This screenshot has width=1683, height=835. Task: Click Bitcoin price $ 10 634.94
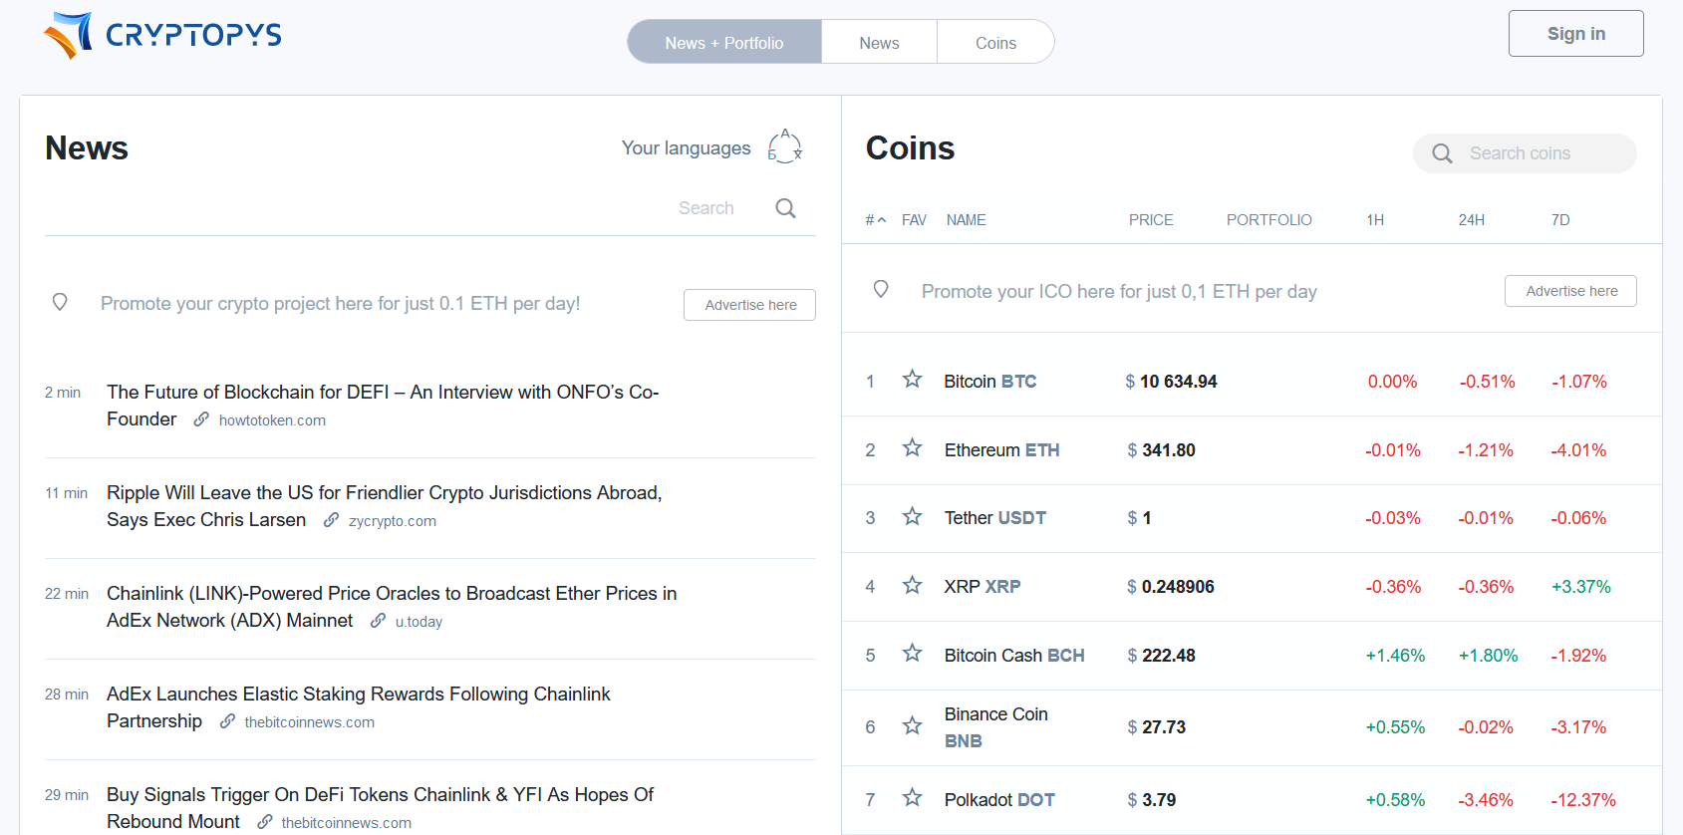tap(1171, 382)
